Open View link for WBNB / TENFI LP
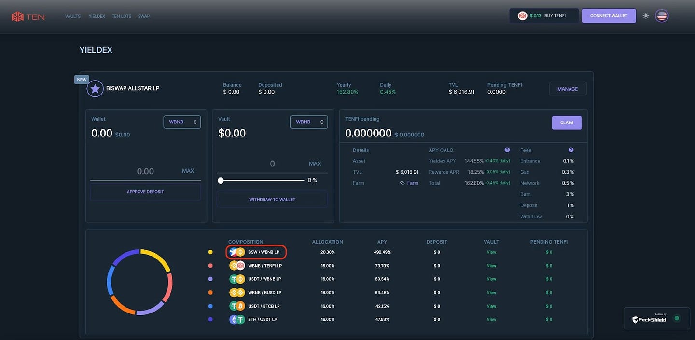 tap(491, 266)
